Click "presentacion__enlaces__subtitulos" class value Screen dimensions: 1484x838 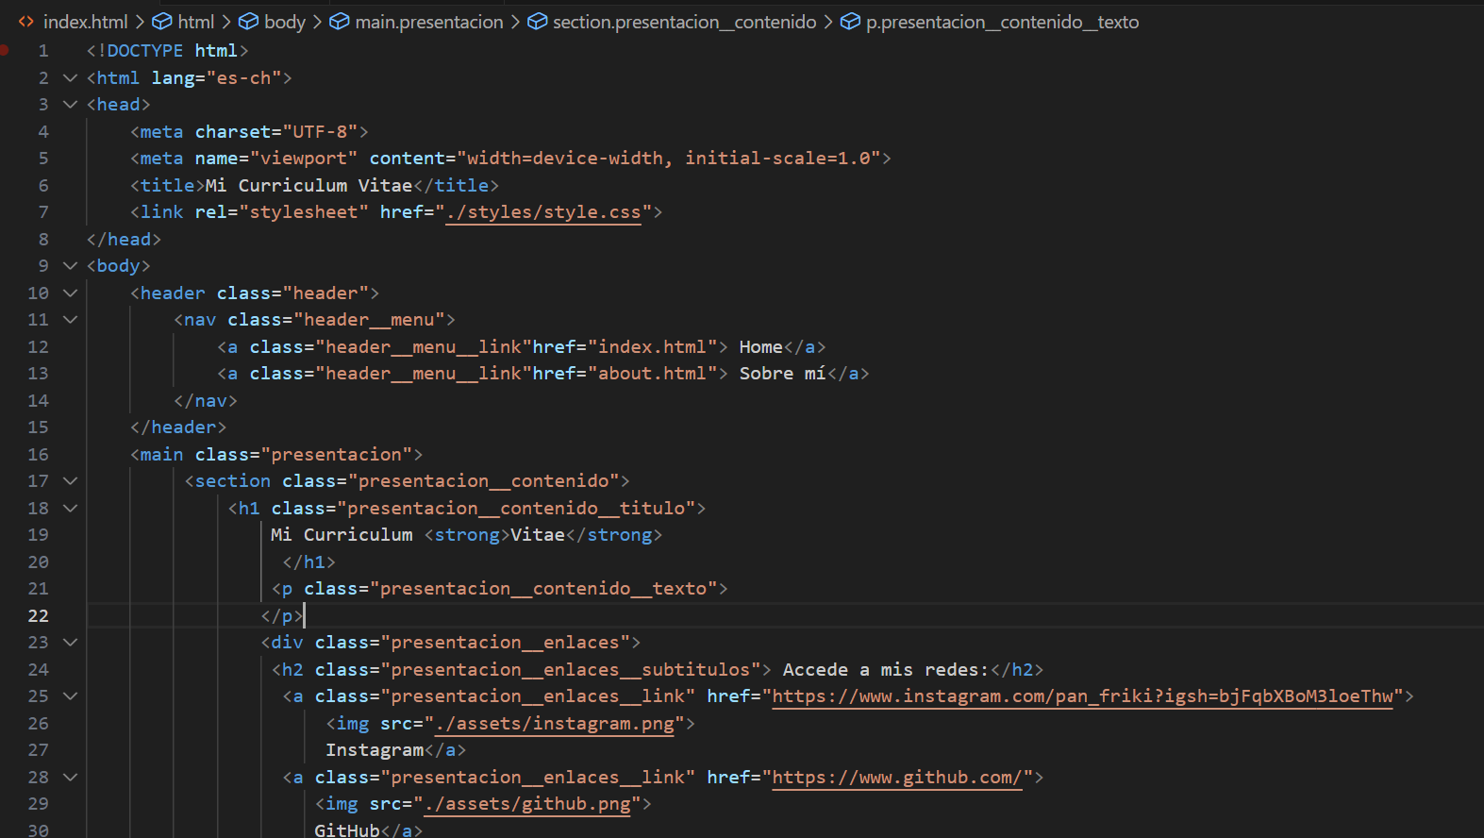point(571,669)
